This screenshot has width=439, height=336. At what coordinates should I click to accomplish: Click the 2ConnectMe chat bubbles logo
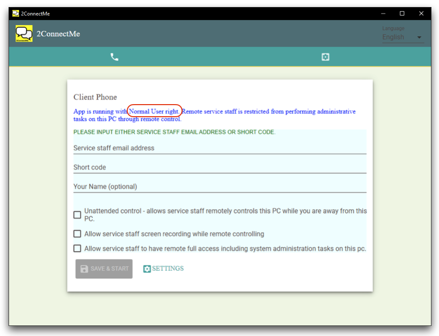click(24, 34)
